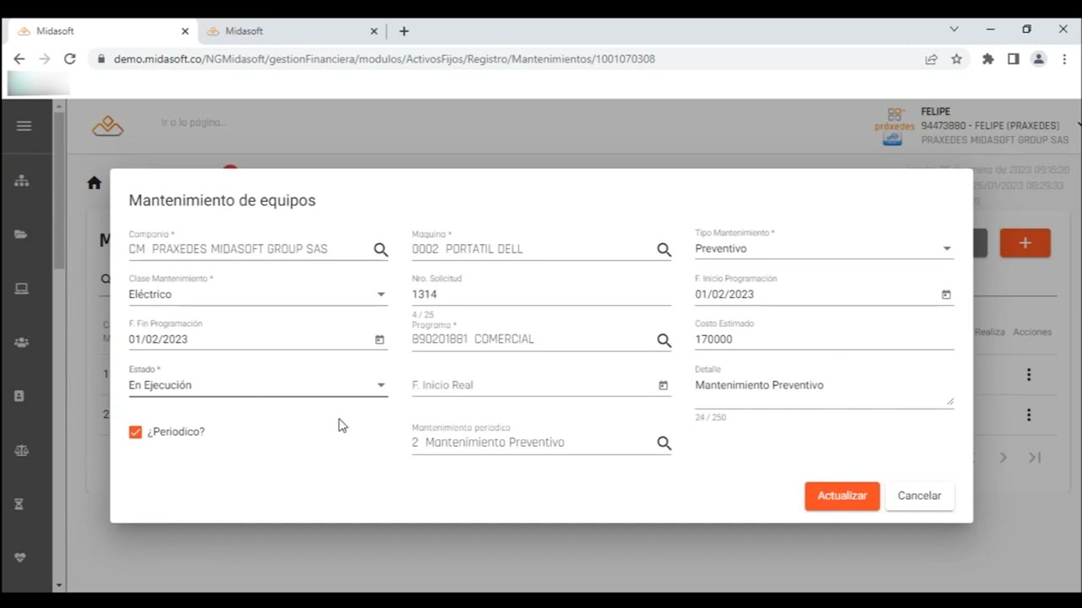Open the lower row's three-dot actions menu
The width and height of the screenshot is (1082, 608).
tap(1029, 415)
